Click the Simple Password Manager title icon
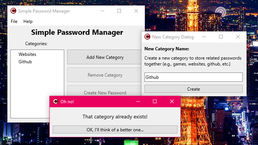The width and height of the screenshot is (258, 145). [13, 11]
